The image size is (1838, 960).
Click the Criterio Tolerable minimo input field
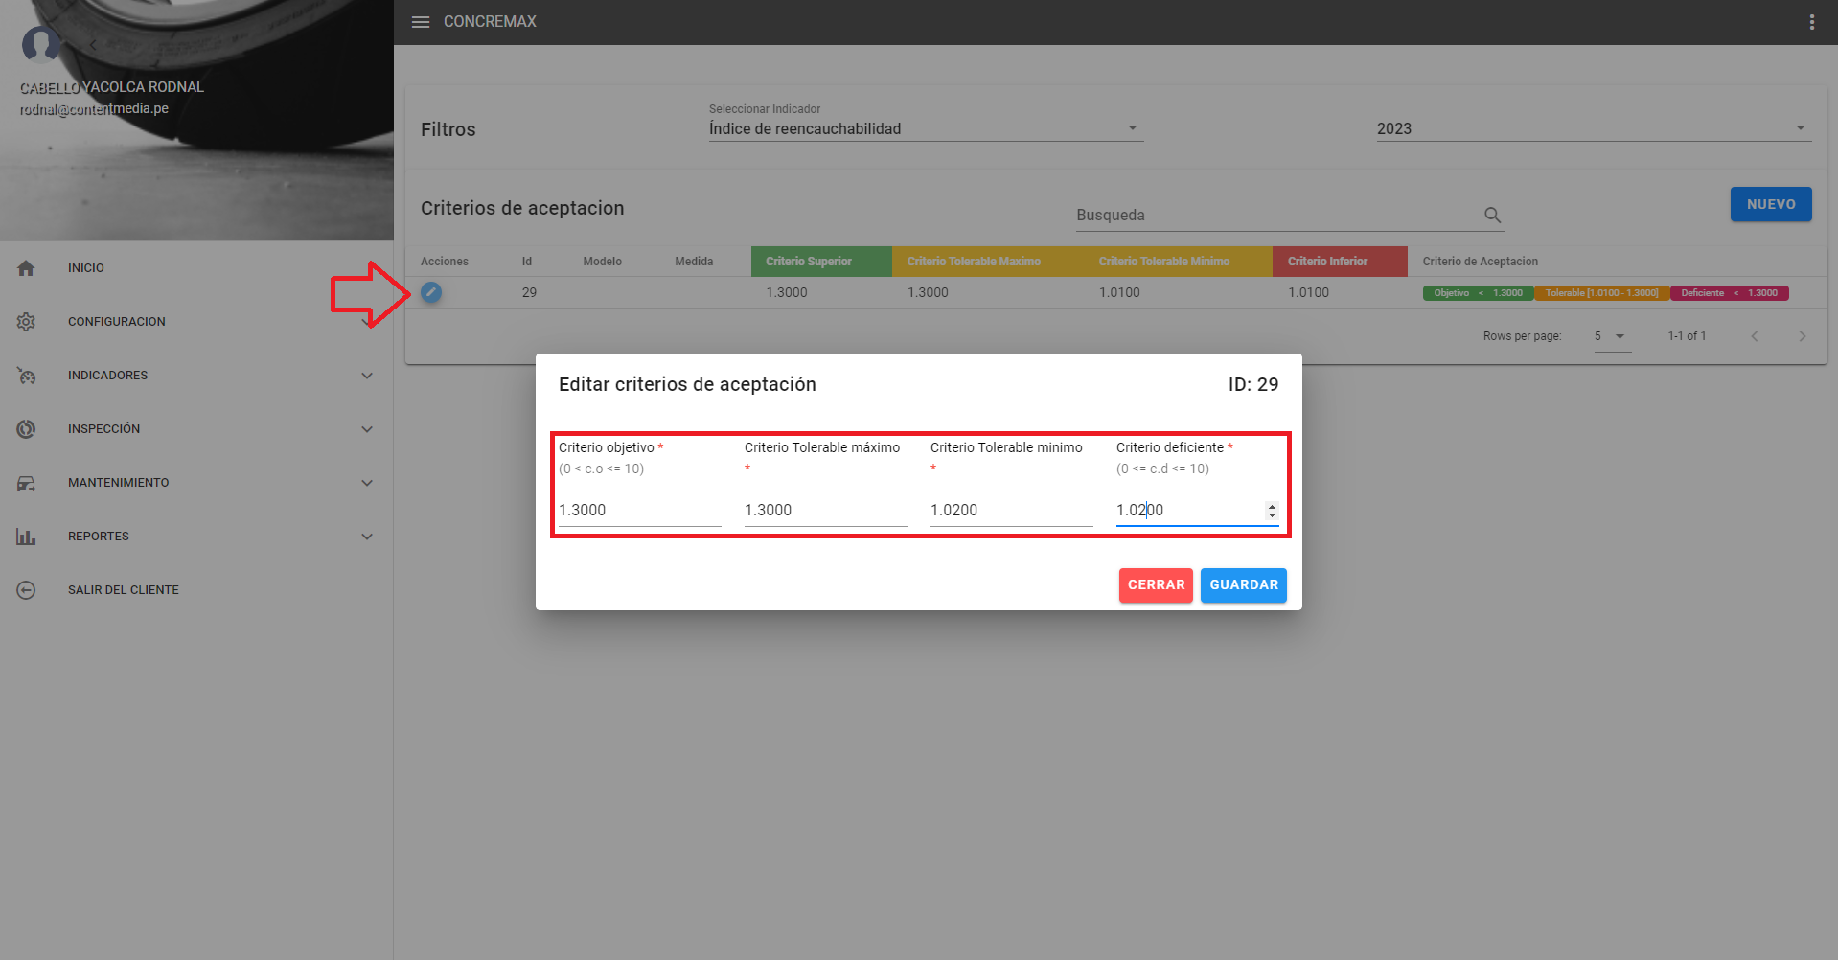point(1010,511)
